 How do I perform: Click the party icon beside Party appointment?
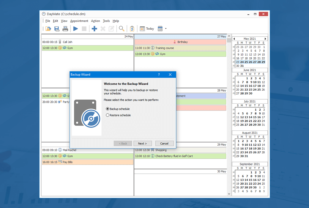[x=60, y=102]
